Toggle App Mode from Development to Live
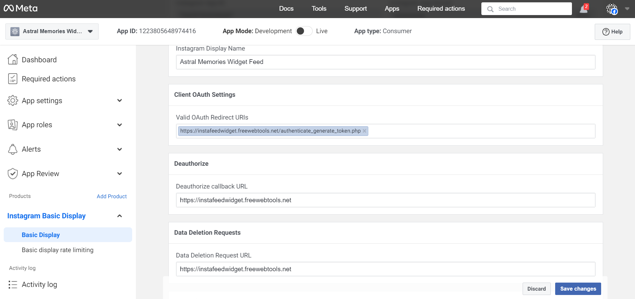 click(304, 31)
